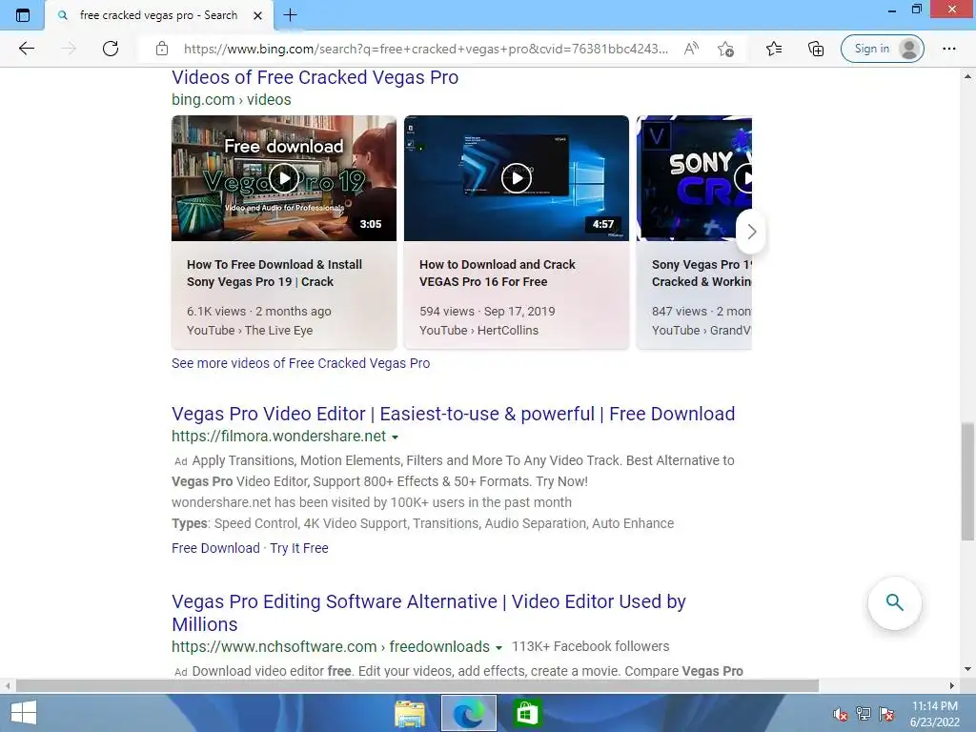
Task: Open Videos of Free Cracked Vegas Pro heading
Action: (x=315, y=77)
